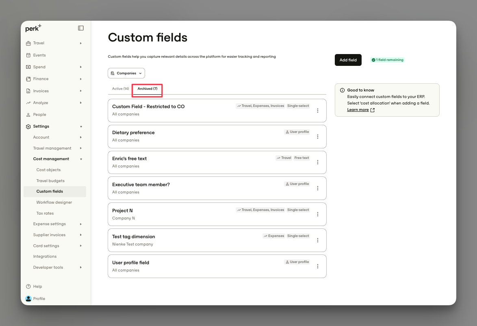Click Single-select tag on Project N
The height and width of the screenshot is (326, 477).
298,210
